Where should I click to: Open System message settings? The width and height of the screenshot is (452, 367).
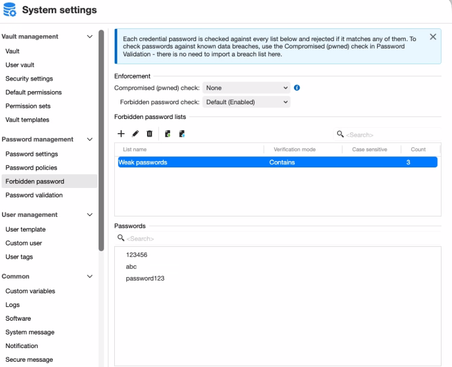point(30,332)
